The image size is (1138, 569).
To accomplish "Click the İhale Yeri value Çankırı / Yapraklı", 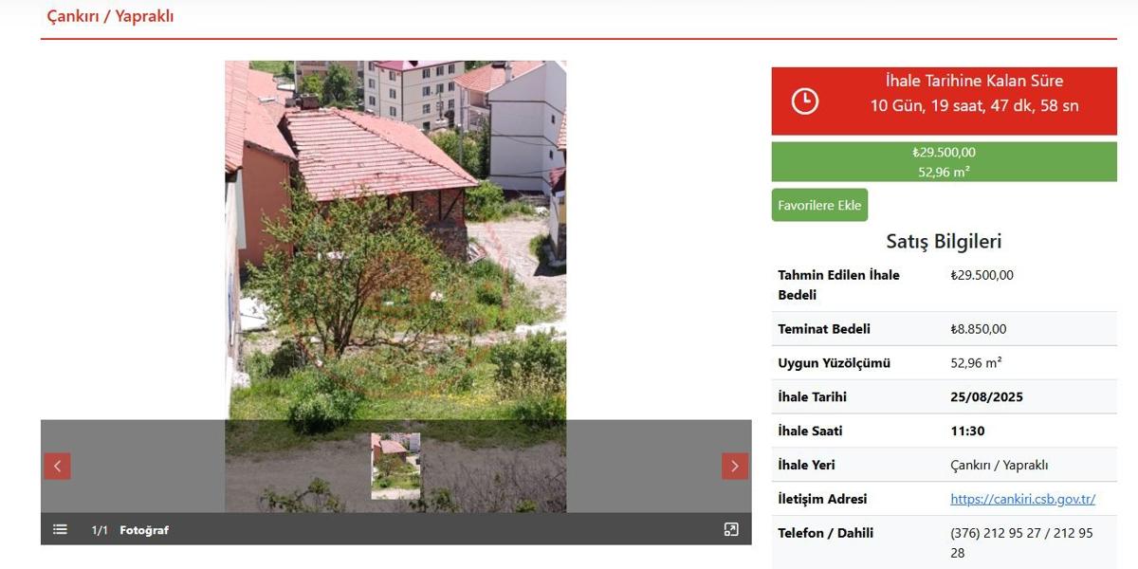I will tap(1000, 466).
